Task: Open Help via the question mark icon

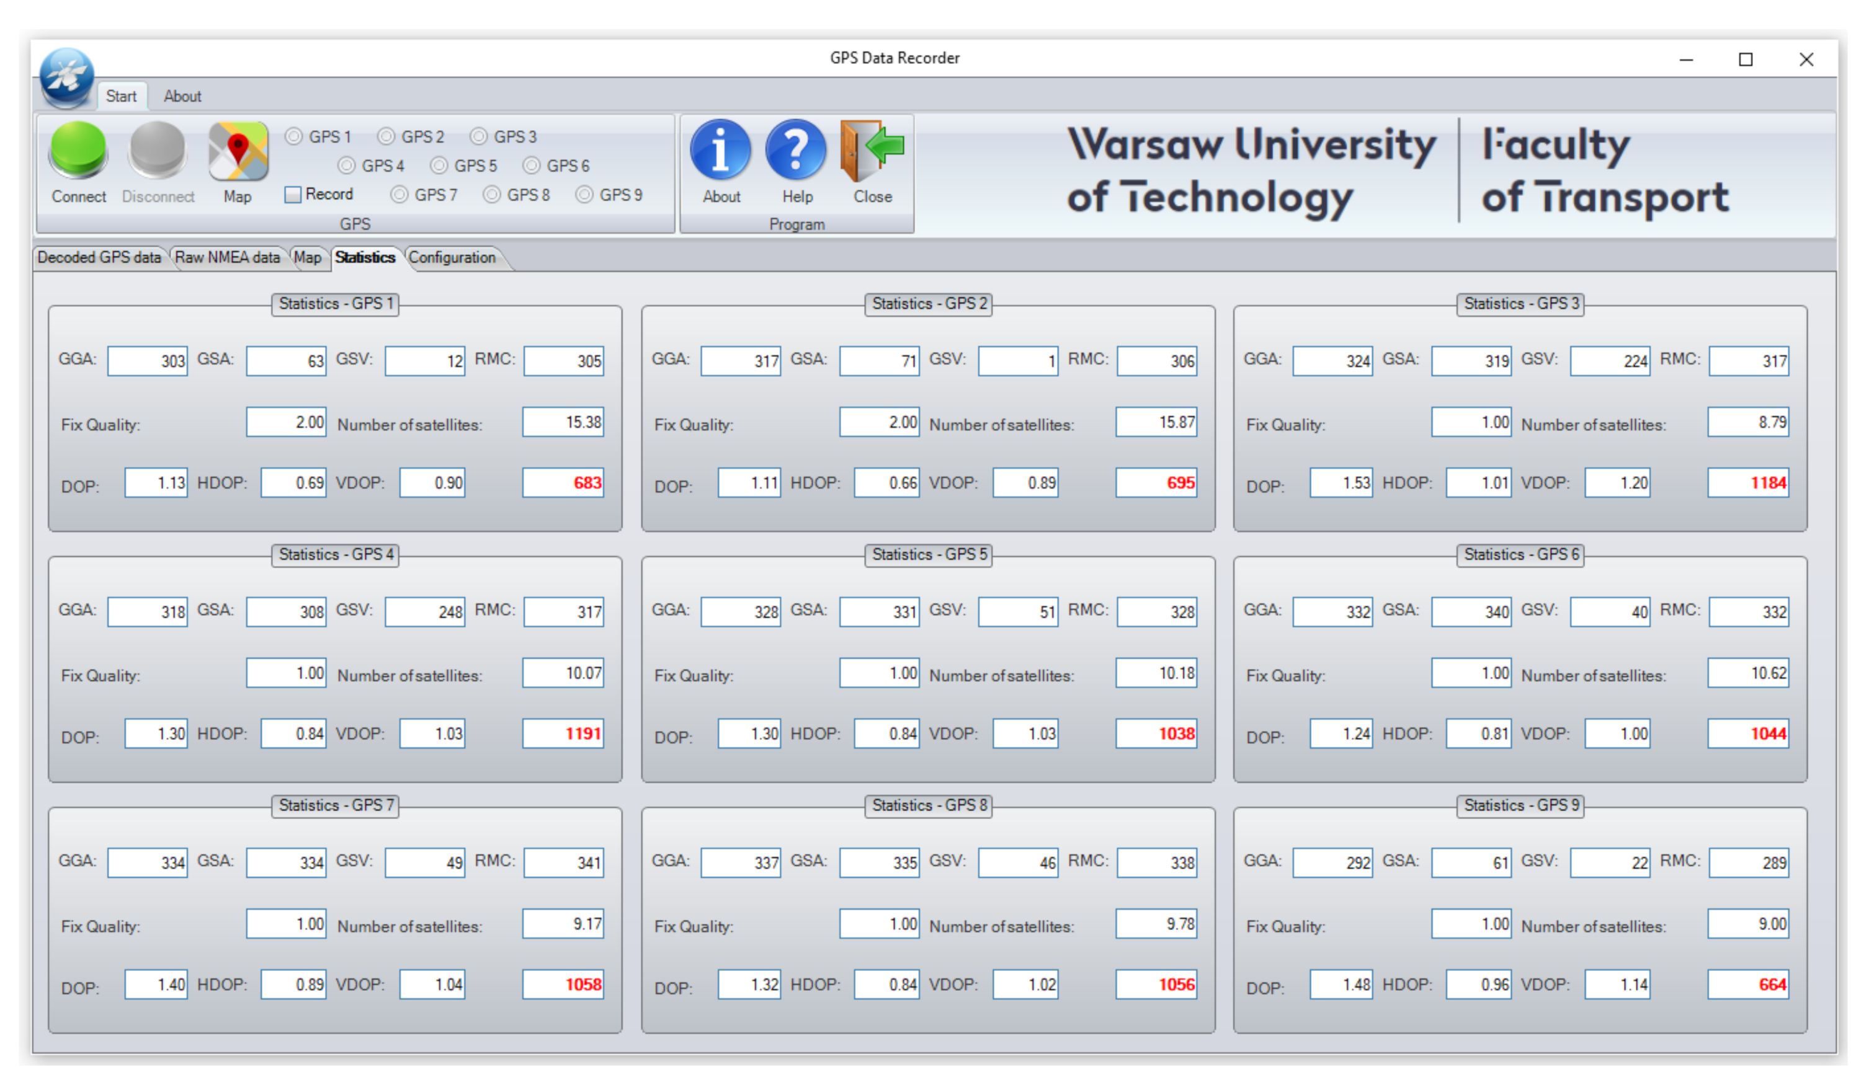Action: [x=796, y=151]
